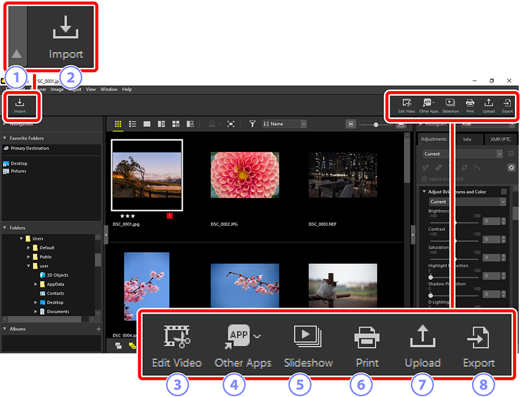
Task: Switch to thumbnail grid view
Action: 118,124
